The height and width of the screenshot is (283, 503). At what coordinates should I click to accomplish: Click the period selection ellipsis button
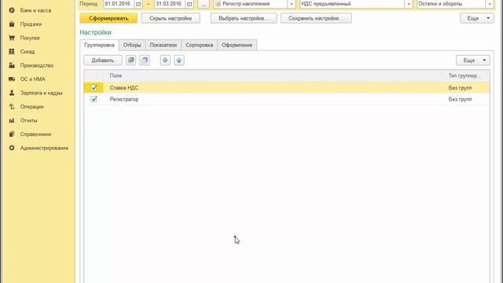click(204, 4)
